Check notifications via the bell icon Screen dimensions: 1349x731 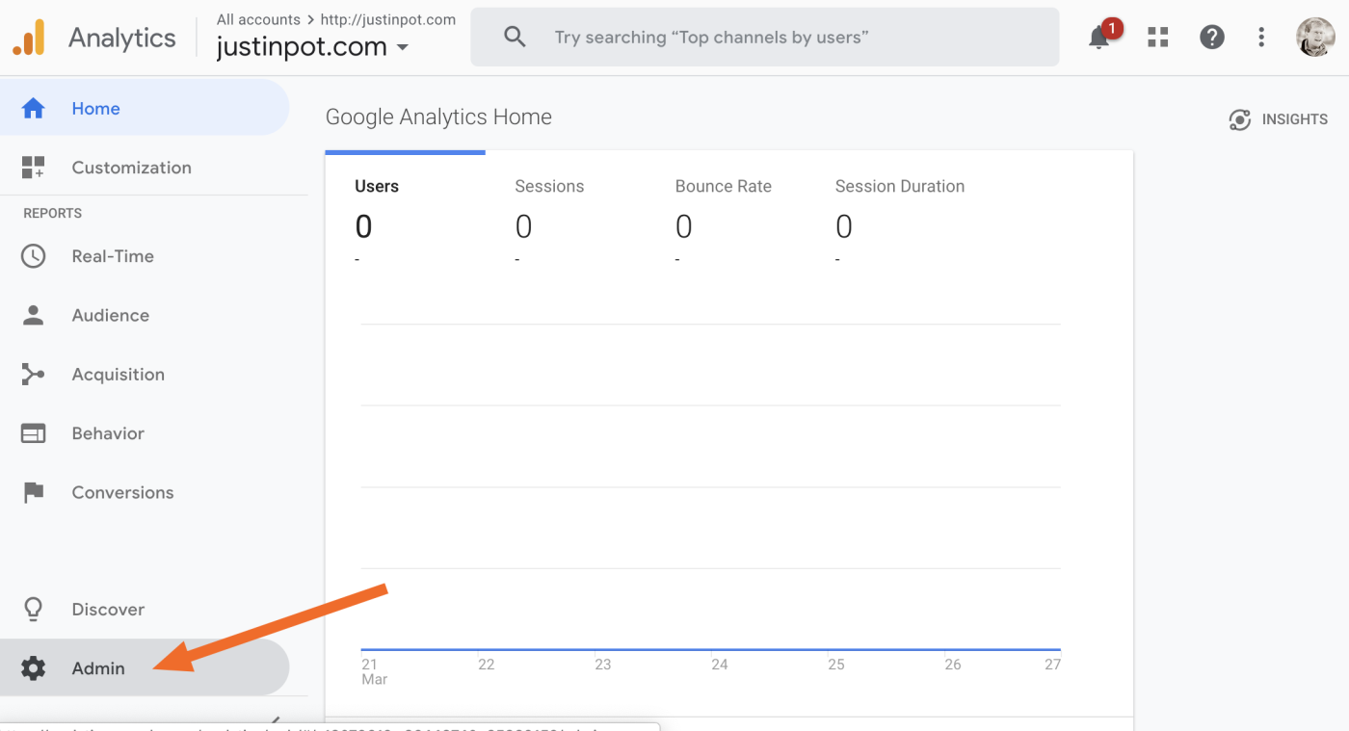coord(1098,37)
